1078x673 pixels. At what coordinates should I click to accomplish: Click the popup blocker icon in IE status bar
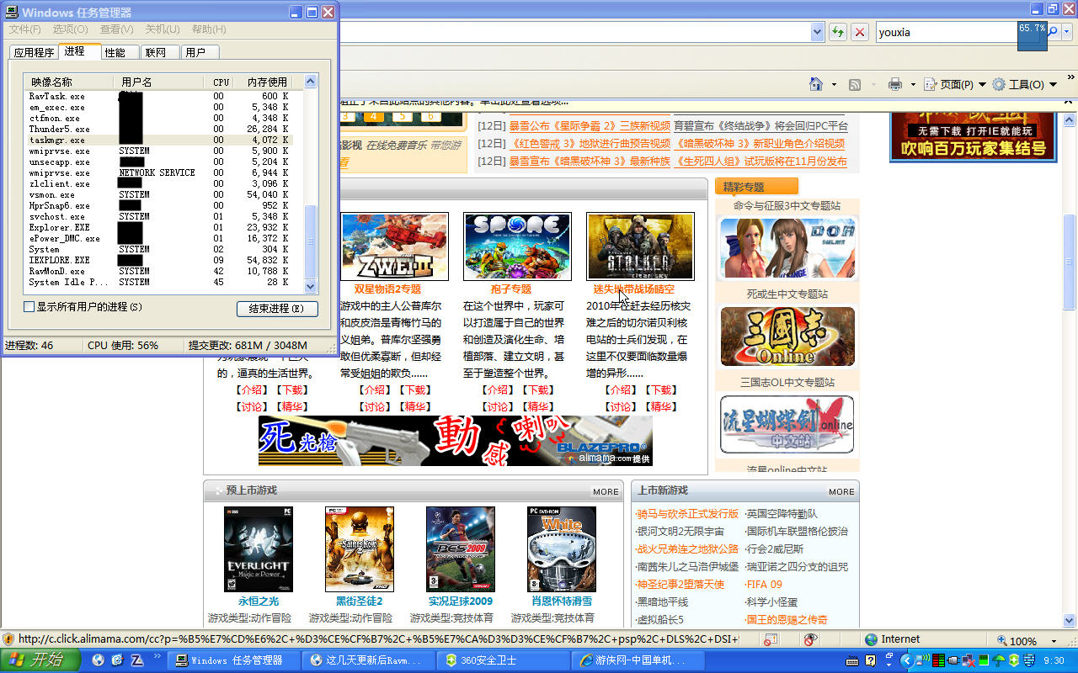[771, 639]
